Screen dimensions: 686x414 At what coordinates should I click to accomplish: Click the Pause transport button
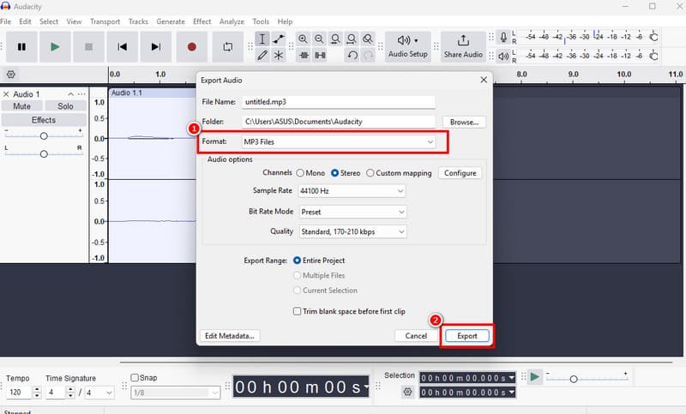pyautogui.click(x=21, y=47)
